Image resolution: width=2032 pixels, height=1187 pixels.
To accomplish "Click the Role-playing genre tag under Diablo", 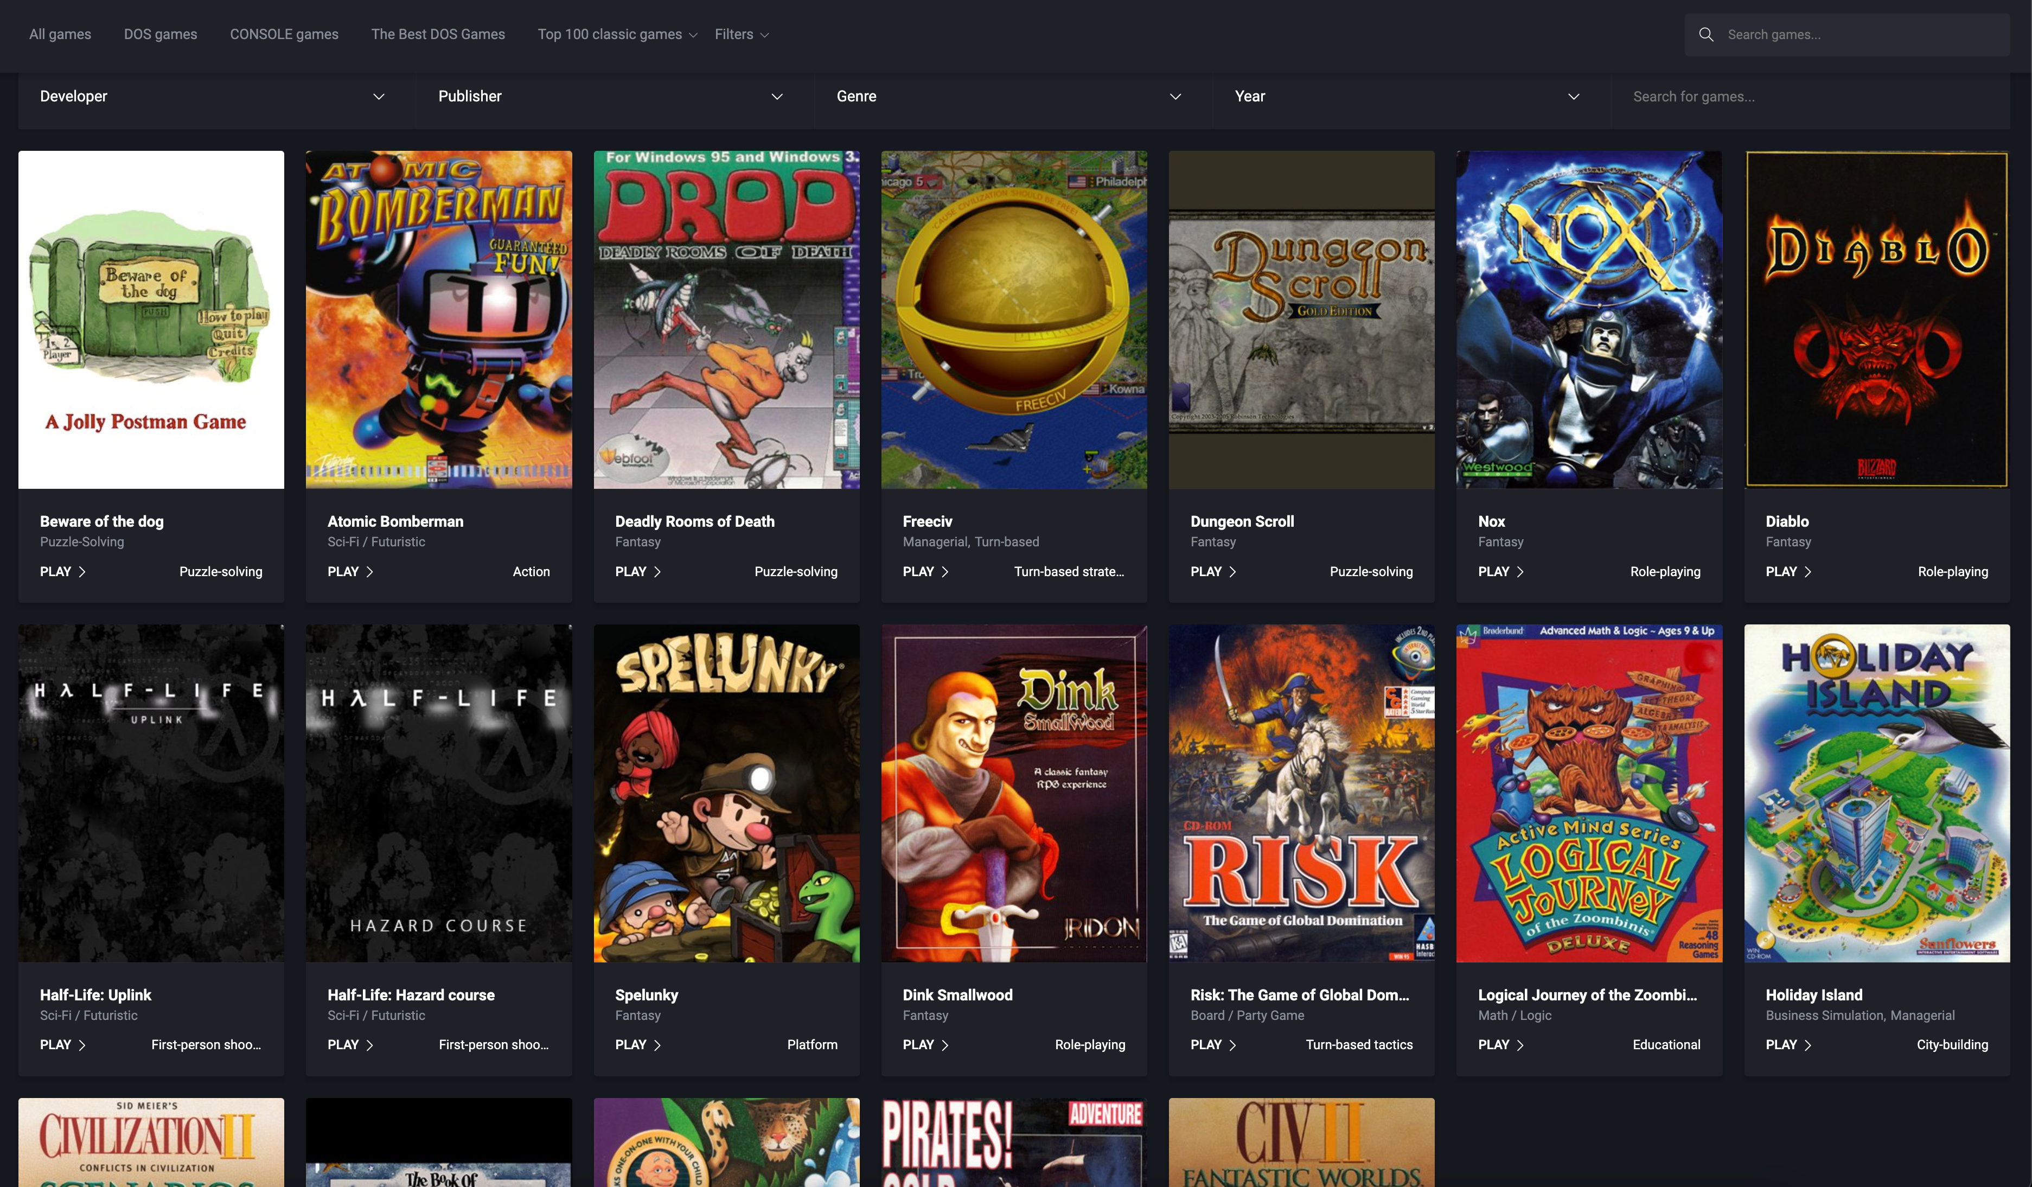I will [x=1952, y=571].
